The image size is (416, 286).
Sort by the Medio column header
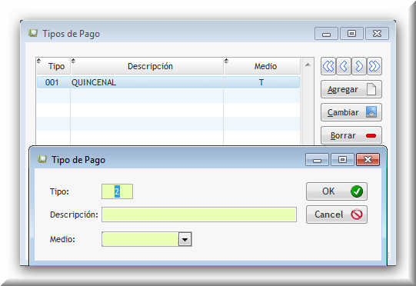[x=262, y=66]
